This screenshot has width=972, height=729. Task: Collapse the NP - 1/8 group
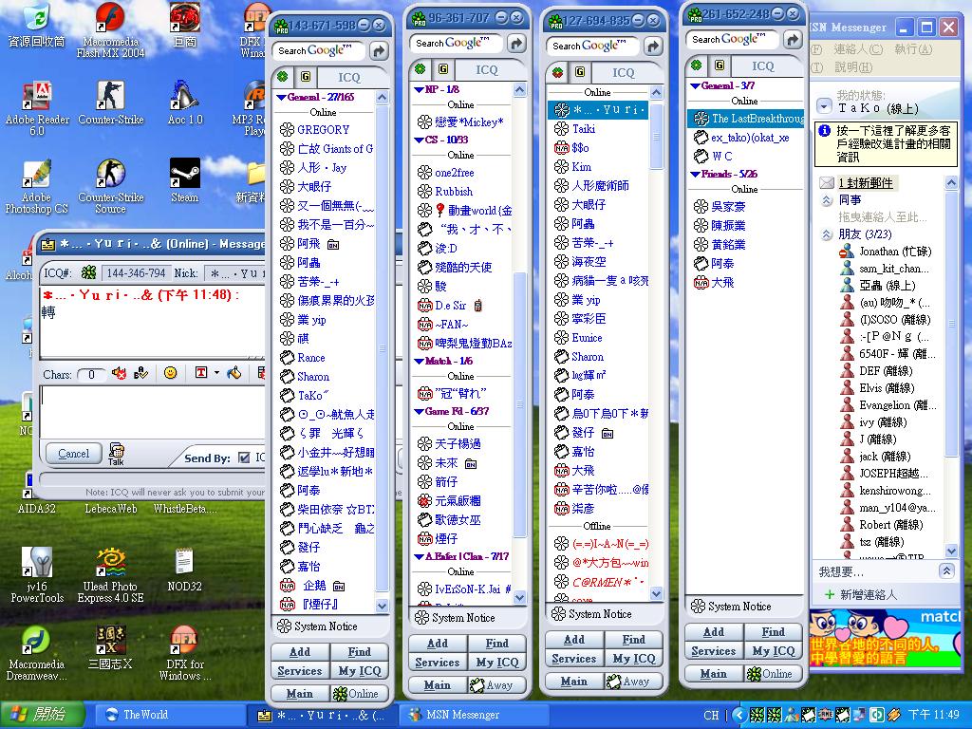419,90
